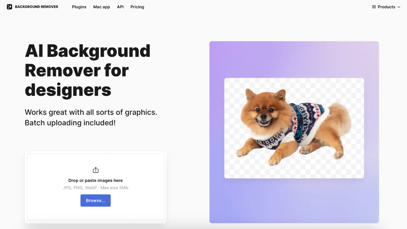The image size is (407, 229).
Task: Open the Plugins page
Action: 79,7
